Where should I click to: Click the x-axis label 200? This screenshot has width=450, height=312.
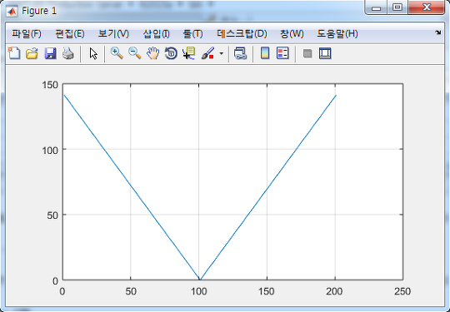pos(334,291)
